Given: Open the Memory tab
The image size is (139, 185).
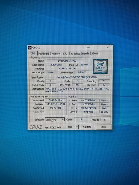Looking at the screenshot, I should click(x=56, y=54).
